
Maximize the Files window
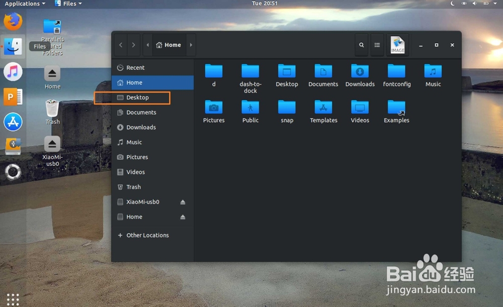436,45
